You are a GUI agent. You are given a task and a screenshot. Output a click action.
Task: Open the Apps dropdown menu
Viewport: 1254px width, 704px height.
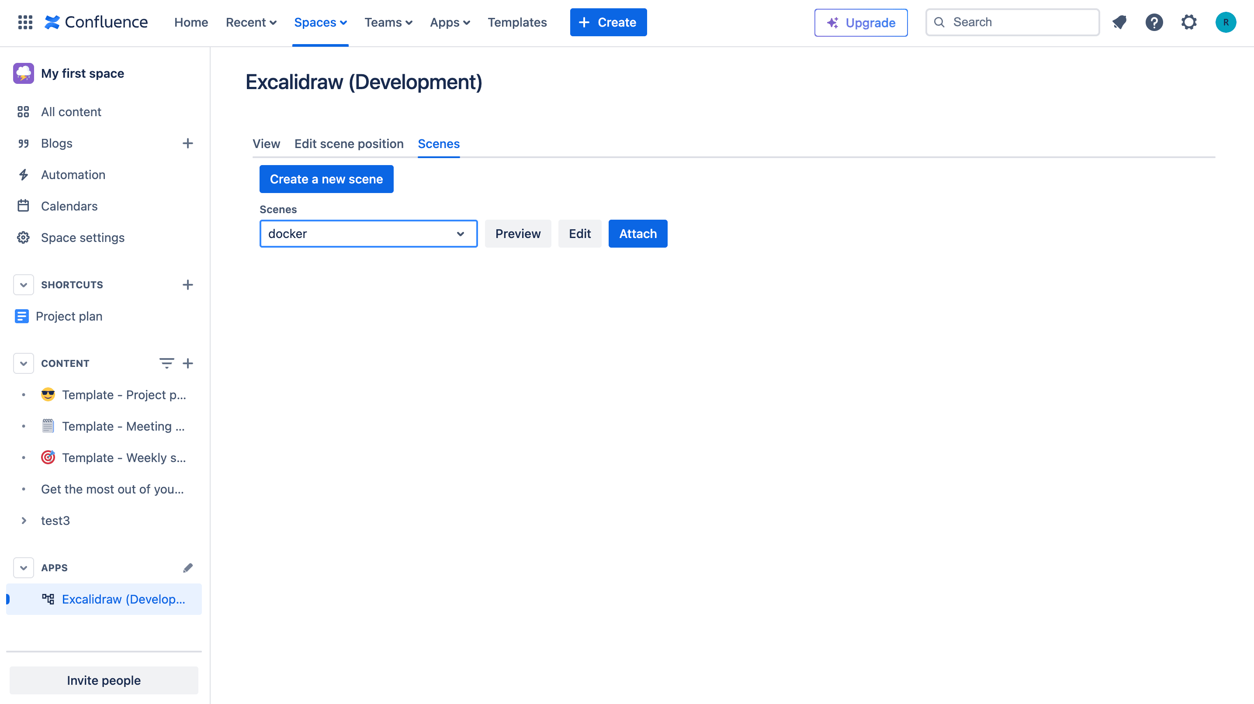pos(450,22)
